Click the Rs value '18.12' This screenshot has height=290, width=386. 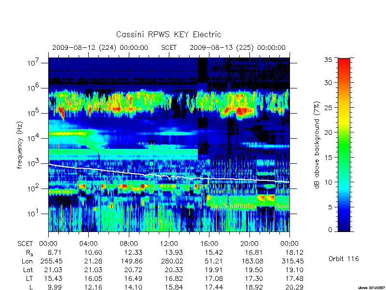[294, 252]
